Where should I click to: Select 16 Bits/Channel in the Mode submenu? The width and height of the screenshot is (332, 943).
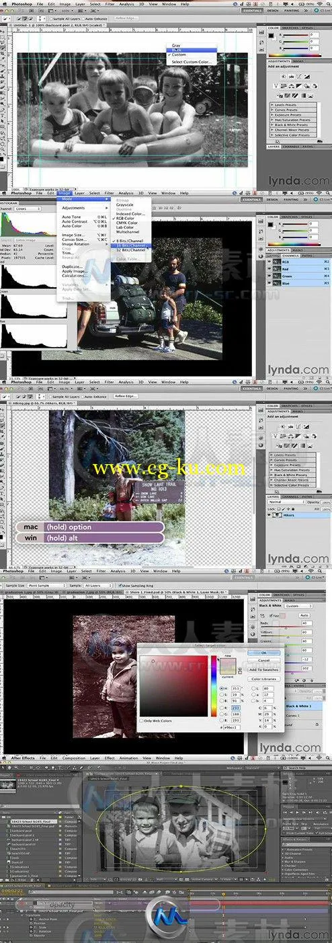(131, 246)
